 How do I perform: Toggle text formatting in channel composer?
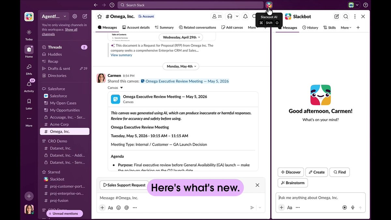click(x=110, y=208)
